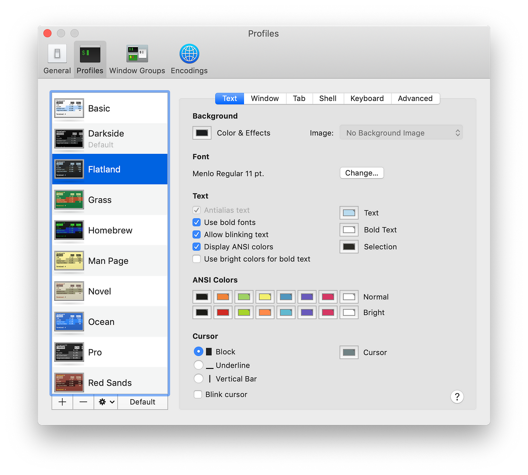This screenshot has width=528, height=475.
Task: Open the gear actions menu
Action: [106, 402]
